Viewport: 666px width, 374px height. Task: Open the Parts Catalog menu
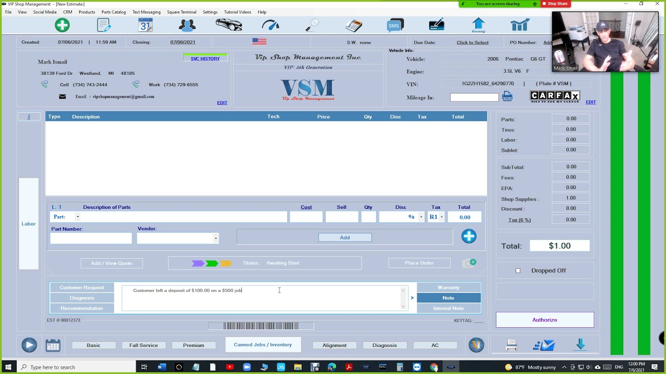click(x=113, y=12)
